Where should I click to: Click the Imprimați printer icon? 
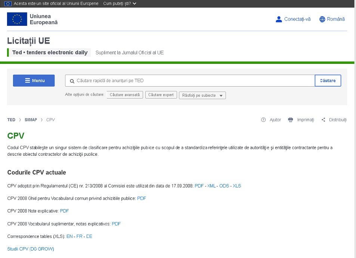tap(291, 120)
